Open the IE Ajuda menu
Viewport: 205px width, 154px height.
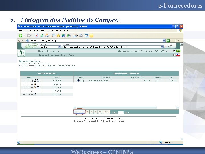(66, 31)
